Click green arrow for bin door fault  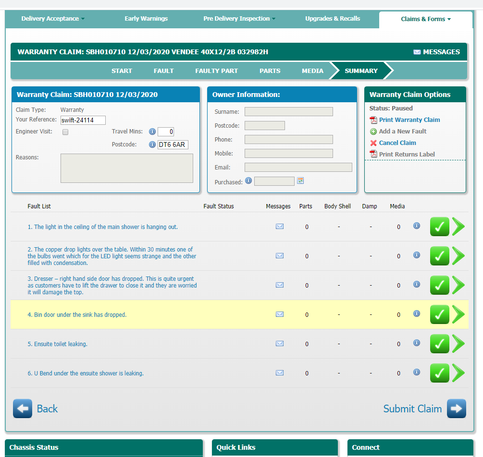coord(458,315)
